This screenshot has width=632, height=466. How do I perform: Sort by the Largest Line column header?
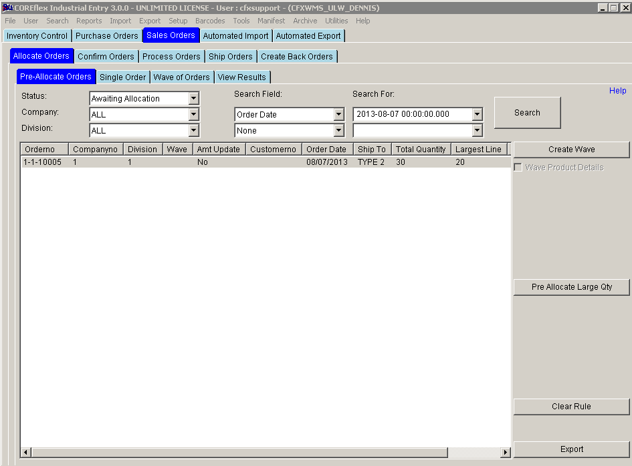479,150
